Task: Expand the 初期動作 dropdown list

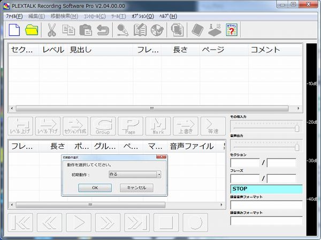Action: (159, 174)
